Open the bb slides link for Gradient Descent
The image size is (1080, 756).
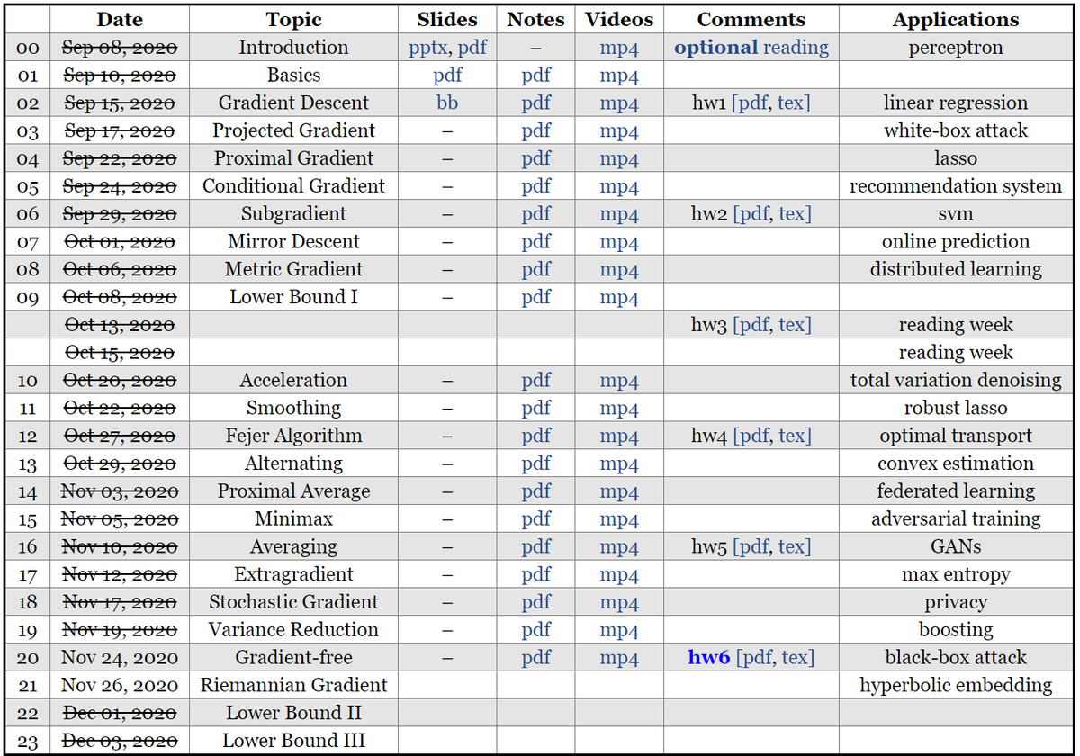pos(447,103)
